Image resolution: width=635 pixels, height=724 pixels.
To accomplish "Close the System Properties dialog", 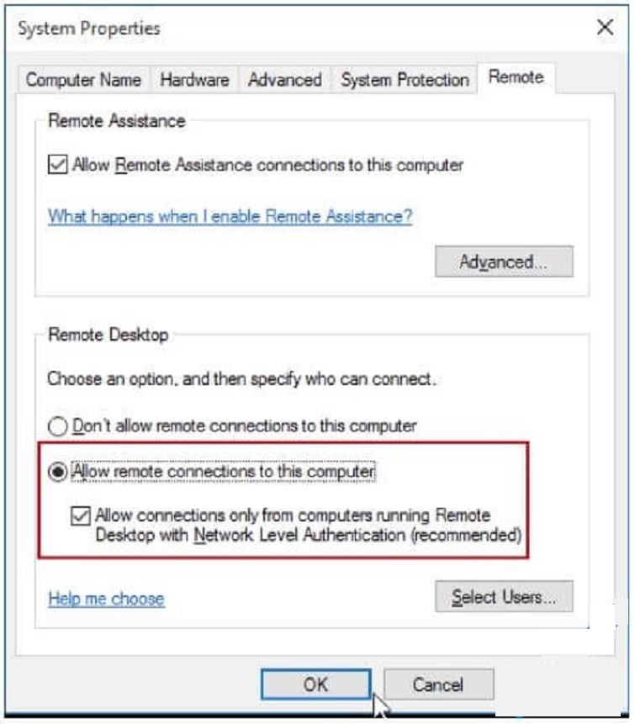I will click(605, 28).
